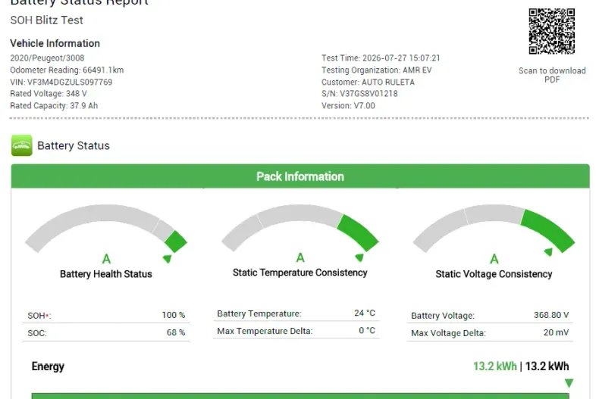Click the Battery Health Status gauge arc
The height and width of the screenshot is (399, 599).
tap(106, 229)
